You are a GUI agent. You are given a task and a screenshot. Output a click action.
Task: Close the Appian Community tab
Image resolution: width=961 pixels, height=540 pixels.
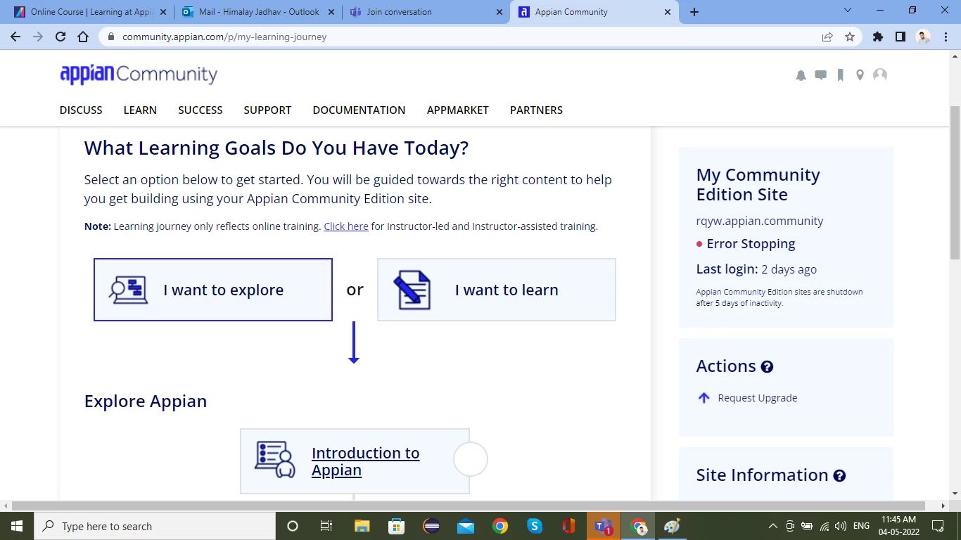668,12
